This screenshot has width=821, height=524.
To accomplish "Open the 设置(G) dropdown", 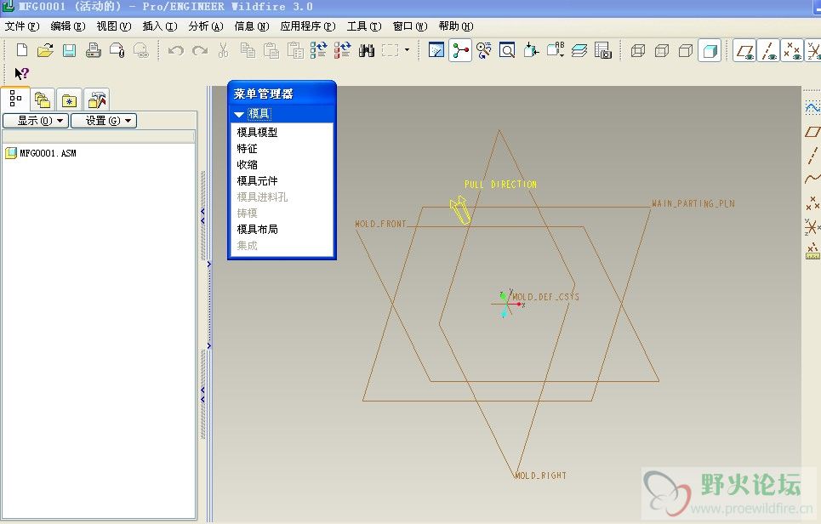I will [104, 121].
